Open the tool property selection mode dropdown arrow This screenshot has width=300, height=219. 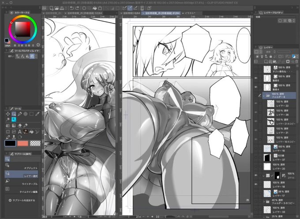pyautogui.click(x=36, y=56)
